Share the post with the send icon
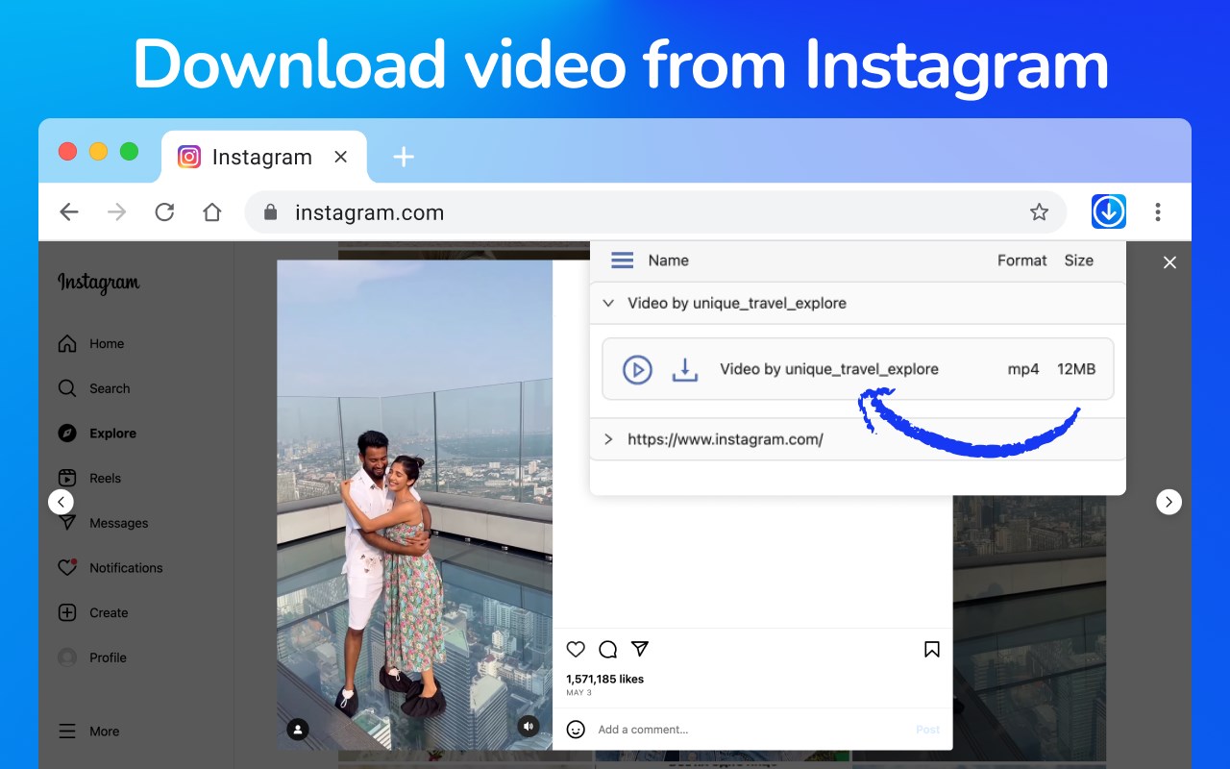The height and width of the screenshot is (769, 1230). [x=640, y=649]
